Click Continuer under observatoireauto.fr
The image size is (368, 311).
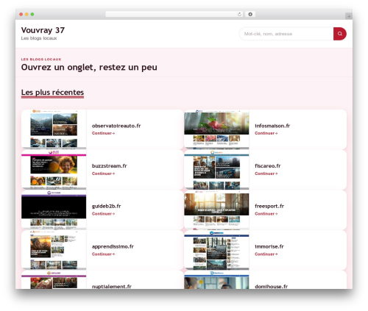(x=103, y=133)
